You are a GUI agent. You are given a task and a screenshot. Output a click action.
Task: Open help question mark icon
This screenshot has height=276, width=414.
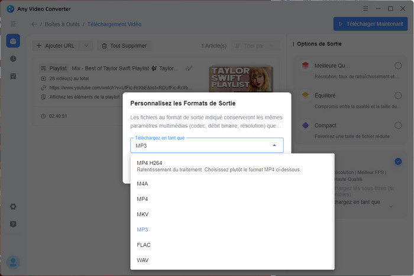pos(13,224)
